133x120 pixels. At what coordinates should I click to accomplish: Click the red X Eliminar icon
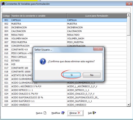point(79,113)
